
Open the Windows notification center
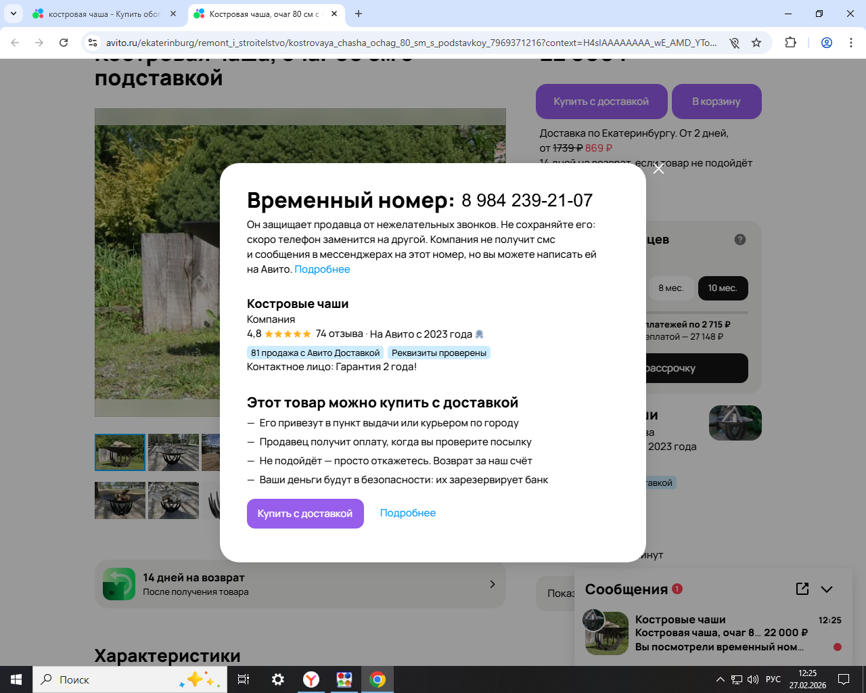pyautogui.click(x=844, y=679)
